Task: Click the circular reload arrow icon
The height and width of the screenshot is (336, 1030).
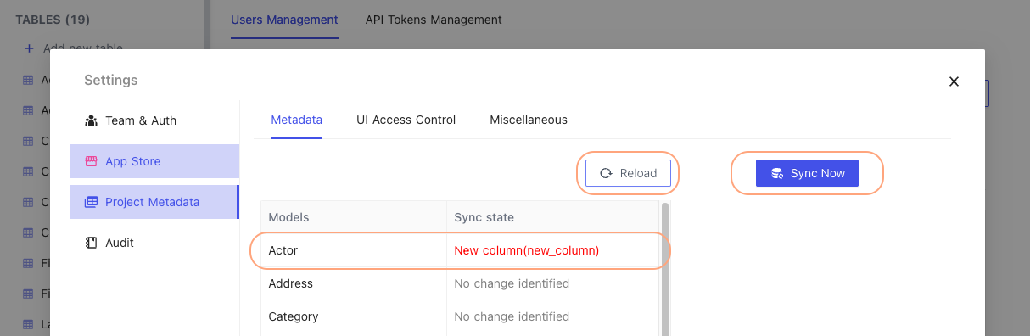Action: coord(606,173)
